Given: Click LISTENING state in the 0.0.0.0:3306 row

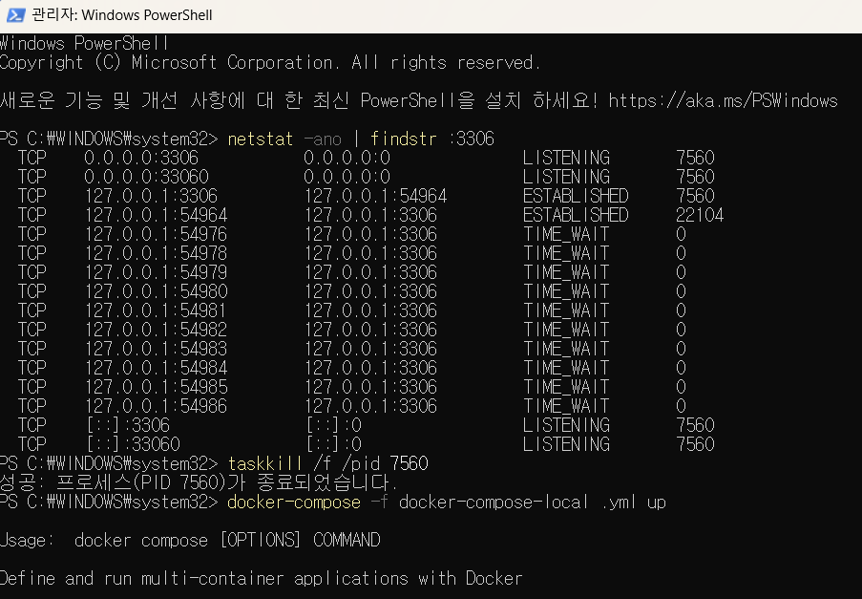Looking at the screenshot, I should 566,158.
